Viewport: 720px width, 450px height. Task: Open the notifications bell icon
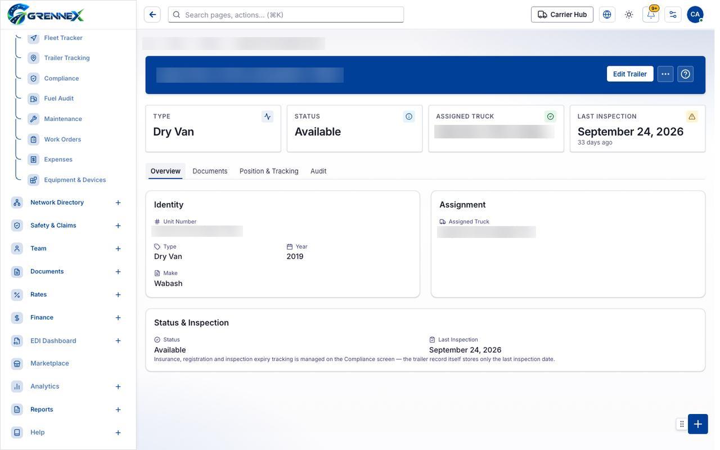click(x=651, y=15)
